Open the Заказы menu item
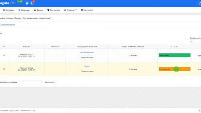The image size is (201, 113). (x=38, y=10)
